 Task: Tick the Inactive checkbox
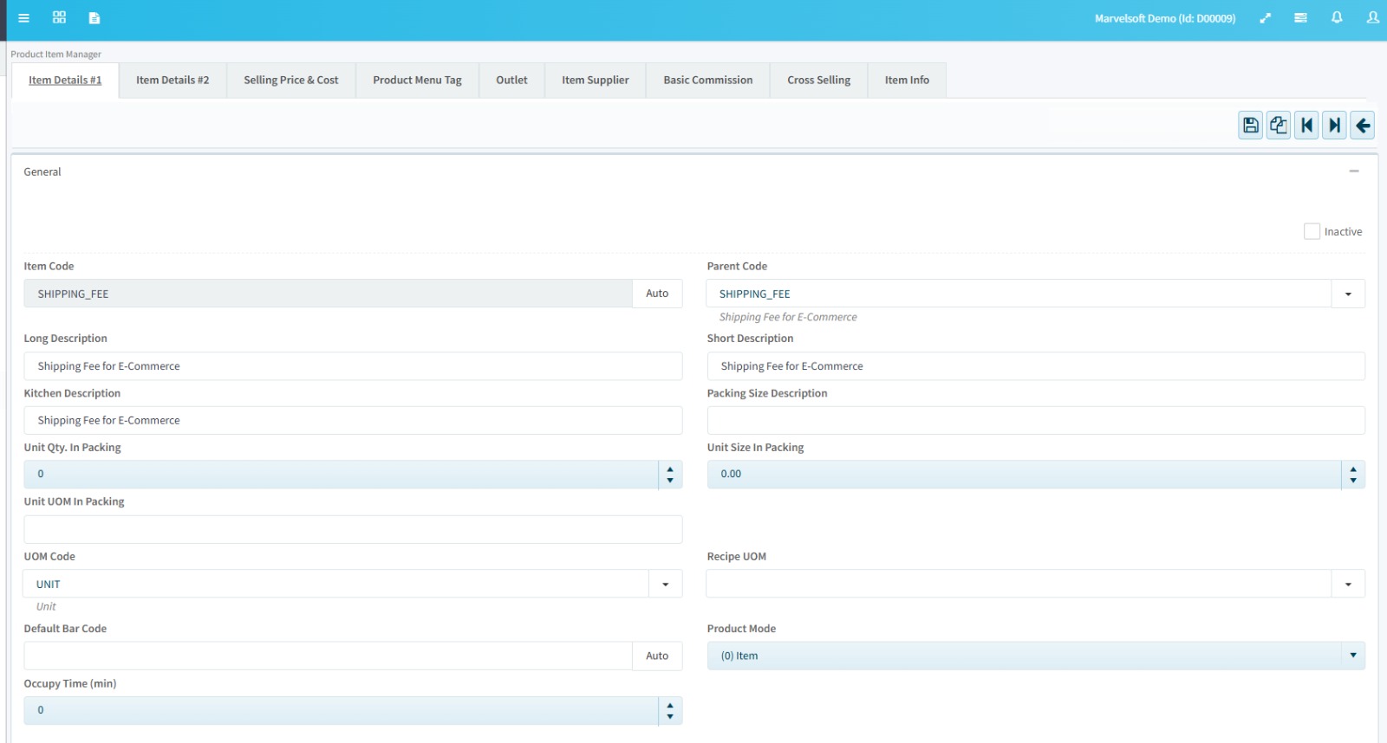click(x=1312, y=231)
